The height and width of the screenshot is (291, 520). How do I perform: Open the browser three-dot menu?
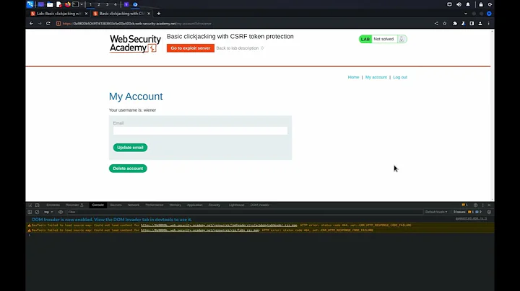tap(488, 24)
